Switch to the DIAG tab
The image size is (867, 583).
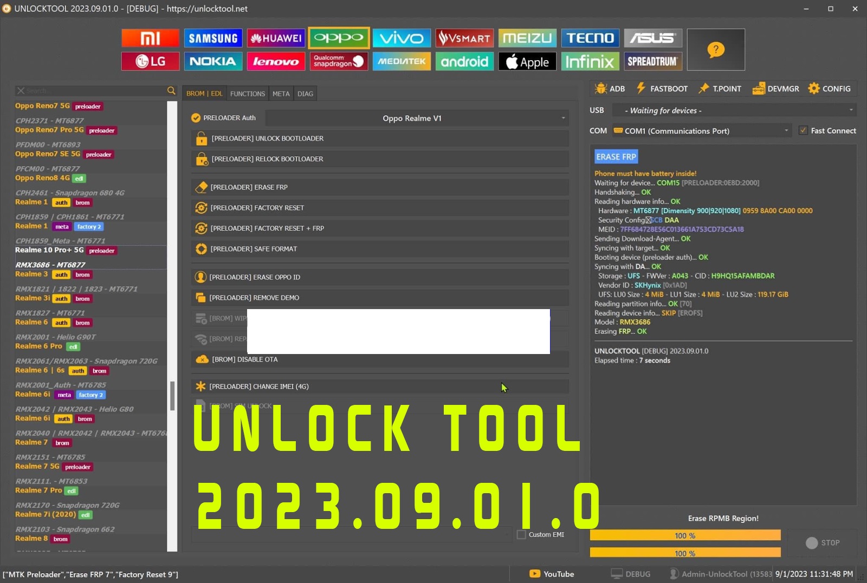305,94
